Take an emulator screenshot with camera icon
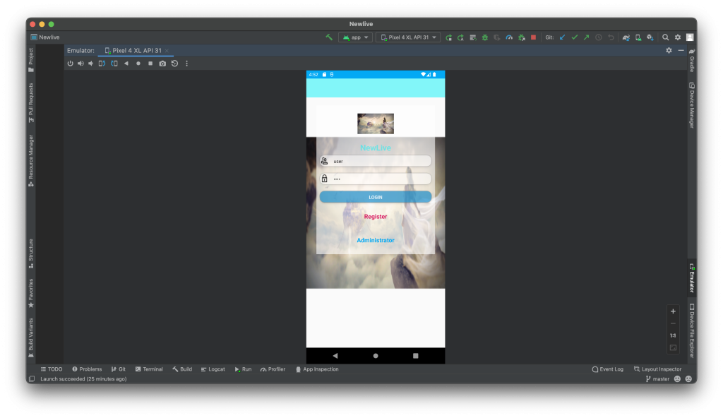Viewport: 723px width, 418px height. [162, 64]
